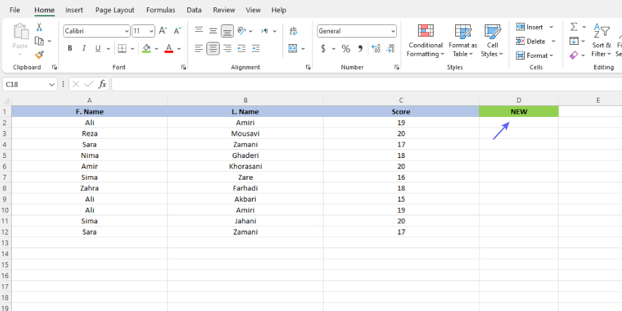Image resolution: width=622 pixels, height=311 pixels.
Task: Click the Format Painter brush icon
Action: 39,55
